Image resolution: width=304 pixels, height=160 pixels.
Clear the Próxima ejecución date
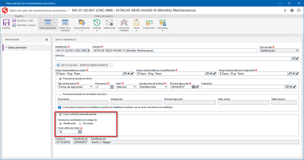[197, 87]
